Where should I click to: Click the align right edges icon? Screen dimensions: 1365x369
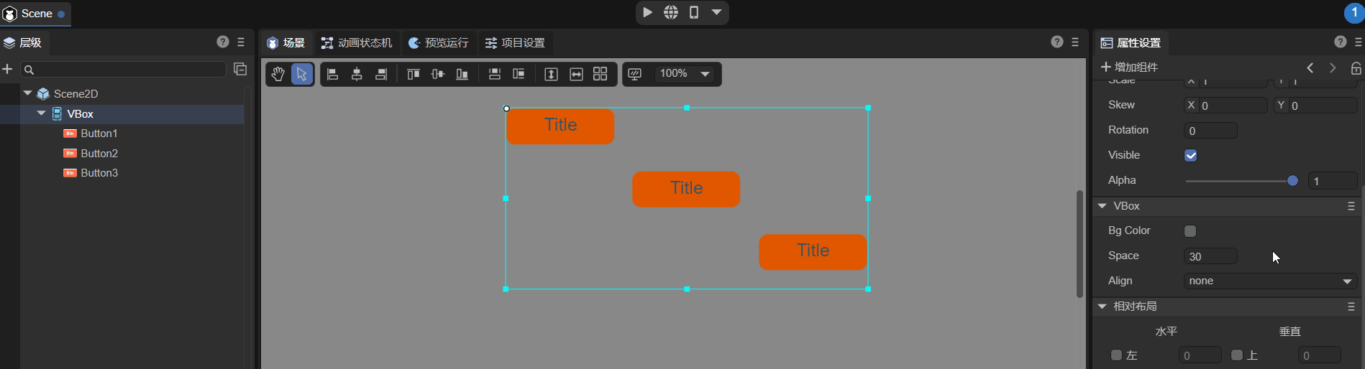[x=381, y=74]
